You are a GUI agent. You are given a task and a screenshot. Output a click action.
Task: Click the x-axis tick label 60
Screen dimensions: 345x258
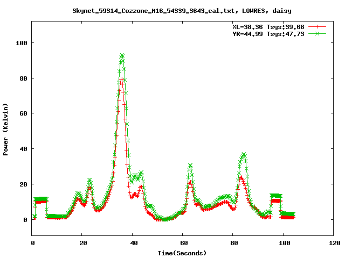[184, 243]
